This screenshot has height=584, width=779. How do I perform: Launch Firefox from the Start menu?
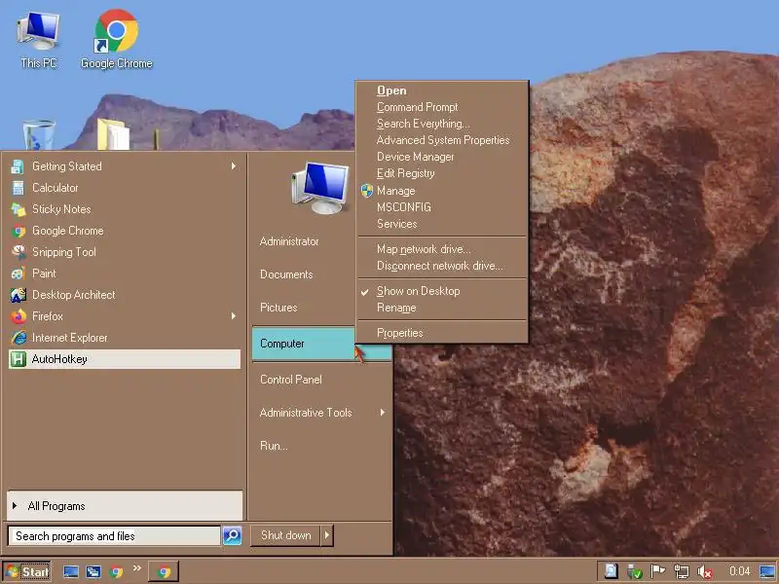click(125, 315)
